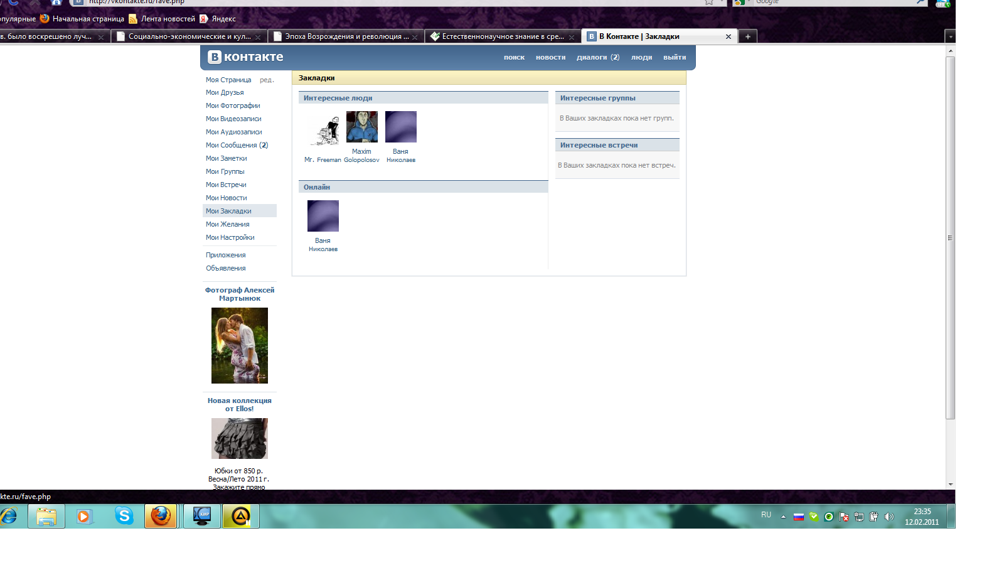Open the KMPlayer taskbar icon

pos(202,516)
